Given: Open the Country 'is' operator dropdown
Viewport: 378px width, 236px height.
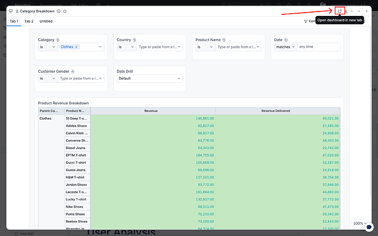Looking at the screenshot, I should tap(126, 47).
